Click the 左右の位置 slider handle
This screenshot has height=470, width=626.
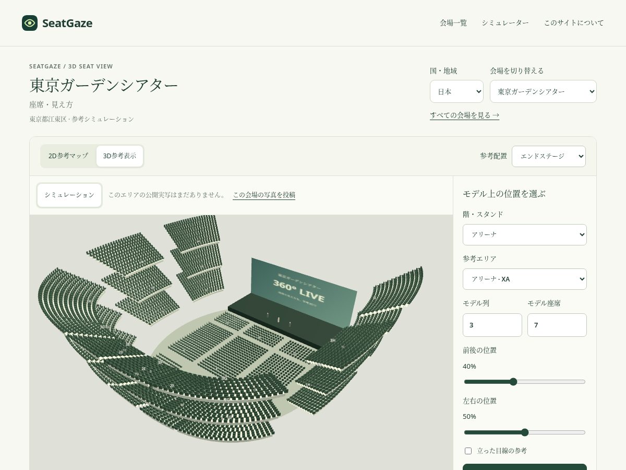click(x=525, y=432)
